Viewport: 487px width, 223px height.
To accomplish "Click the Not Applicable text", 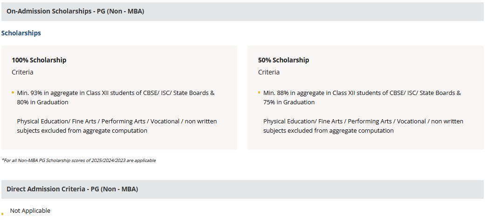I will [30, 210].
